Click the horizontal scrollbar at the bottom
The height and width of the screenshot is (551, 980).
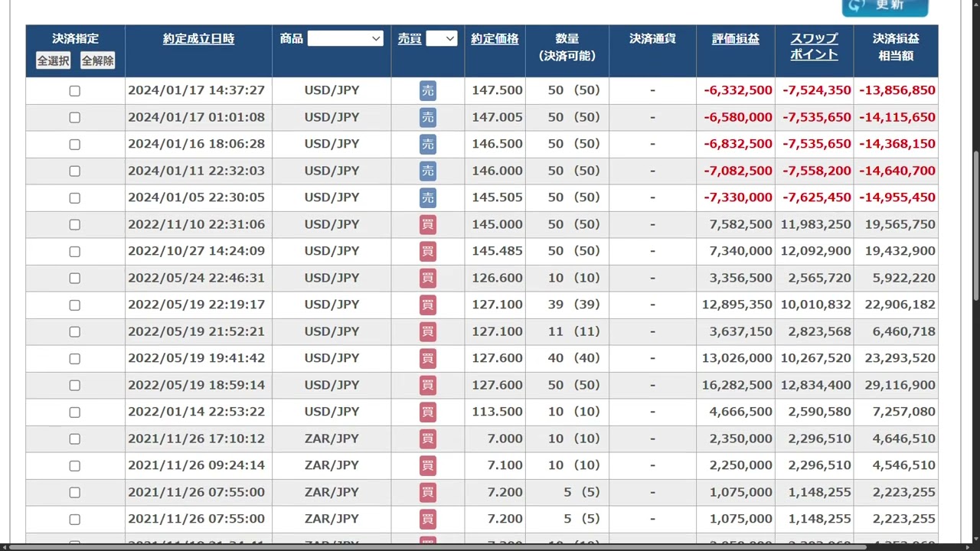coord(436,546)
